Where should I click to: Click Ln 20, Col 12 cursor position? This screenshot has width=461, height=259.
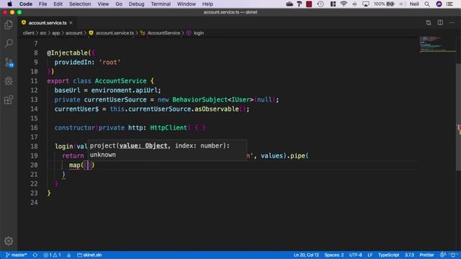coord(305,255)
